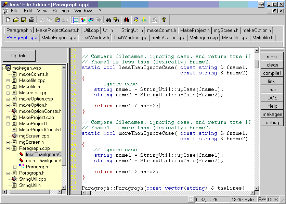
Task: Switch to the Makegen.cpp tab
Action: [x=204, y=38]
